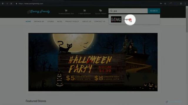Open the STORES menu item
This screenshot has width=188, height=105.
coord(51,22)
